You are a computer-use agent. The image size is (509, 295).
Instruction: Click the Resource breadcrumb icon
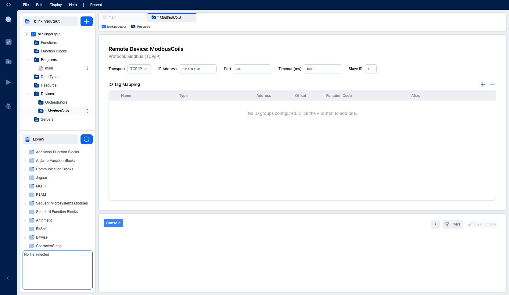(x=133, y=27)
